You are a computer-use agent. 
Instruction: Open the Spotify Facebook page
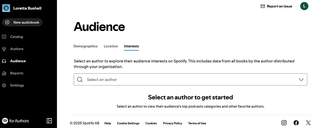click(296, 123)
